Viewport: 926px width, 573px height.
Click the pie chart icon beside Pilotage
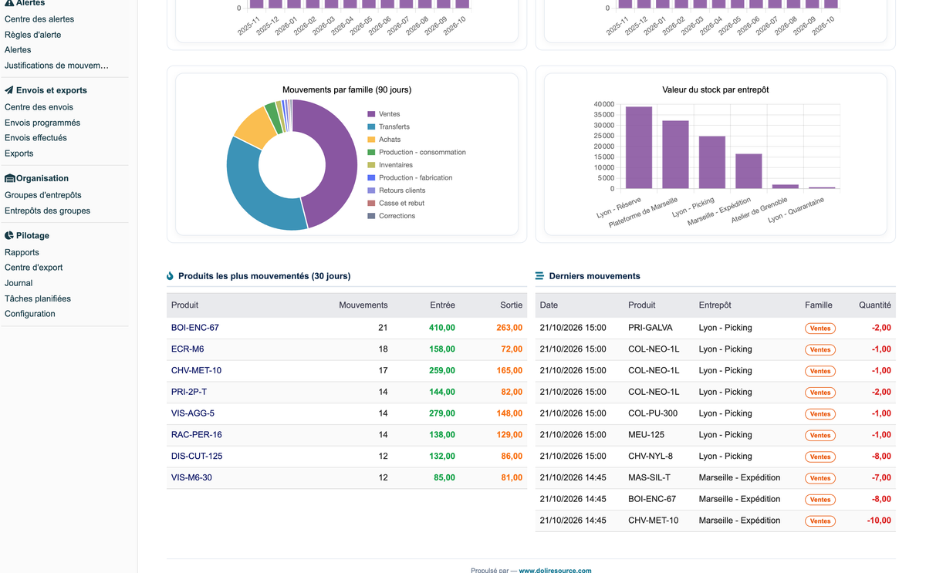9,235
